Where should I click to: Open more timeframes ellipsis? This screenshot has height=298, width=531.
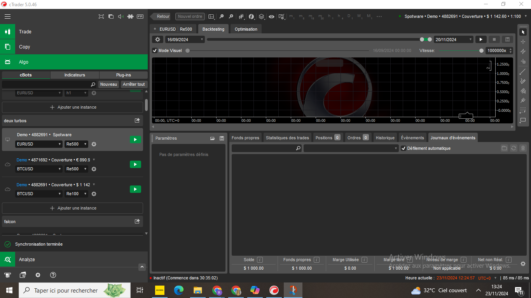(379, 17)
